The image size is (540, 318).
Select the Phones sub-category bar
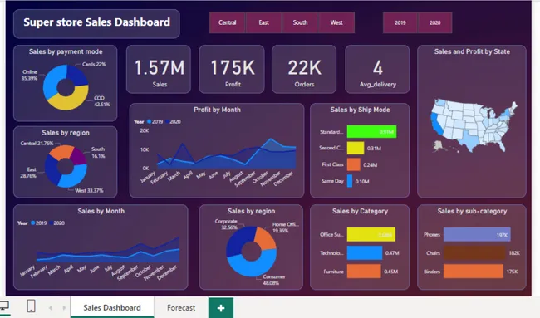tap(477, 234)
